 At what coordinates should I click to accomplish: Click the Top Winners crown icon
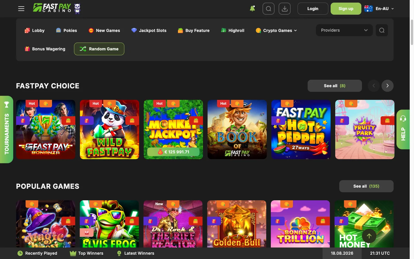73,253
